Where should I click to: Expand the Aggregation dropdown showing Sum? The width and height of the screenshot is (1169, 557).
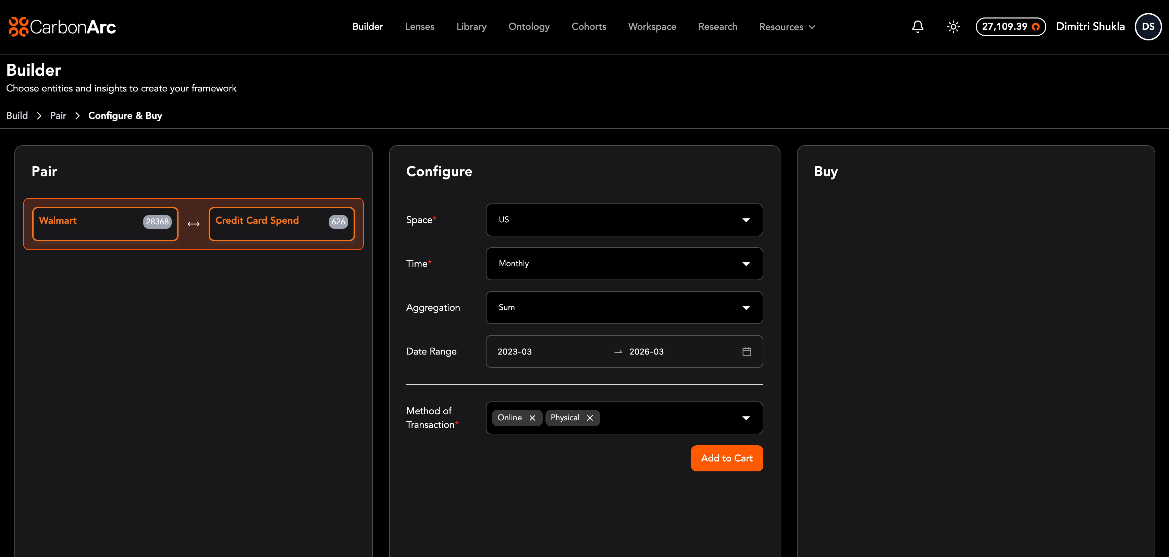click(624, 308)
